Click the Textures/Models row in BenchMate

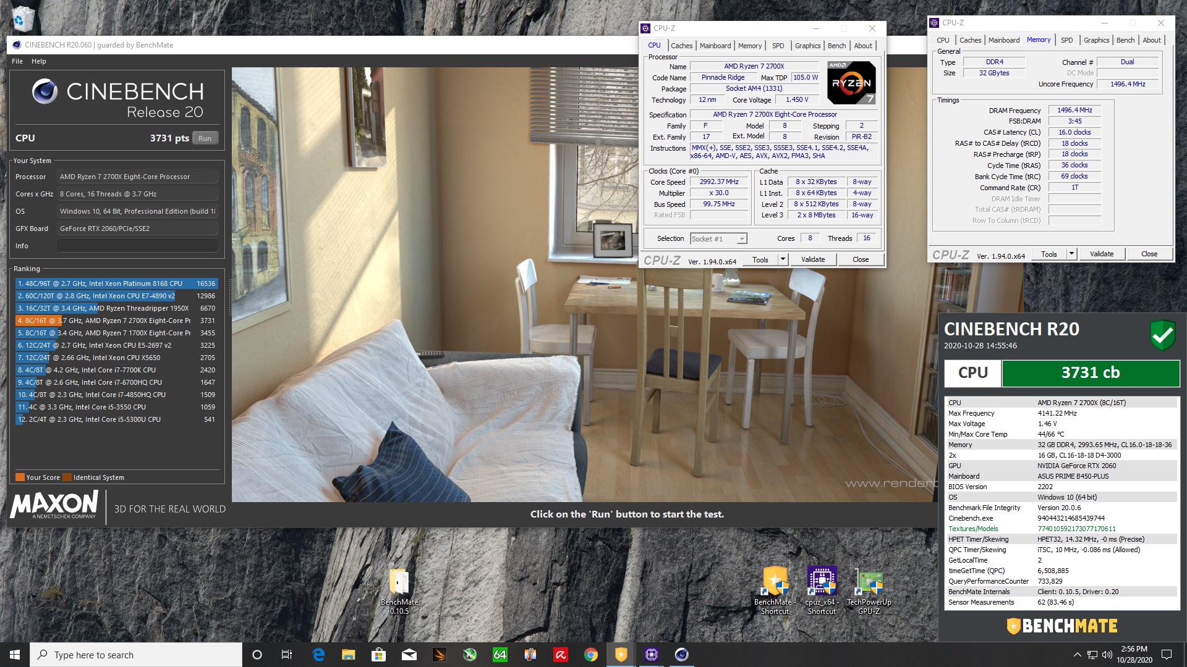[1061, 529]
